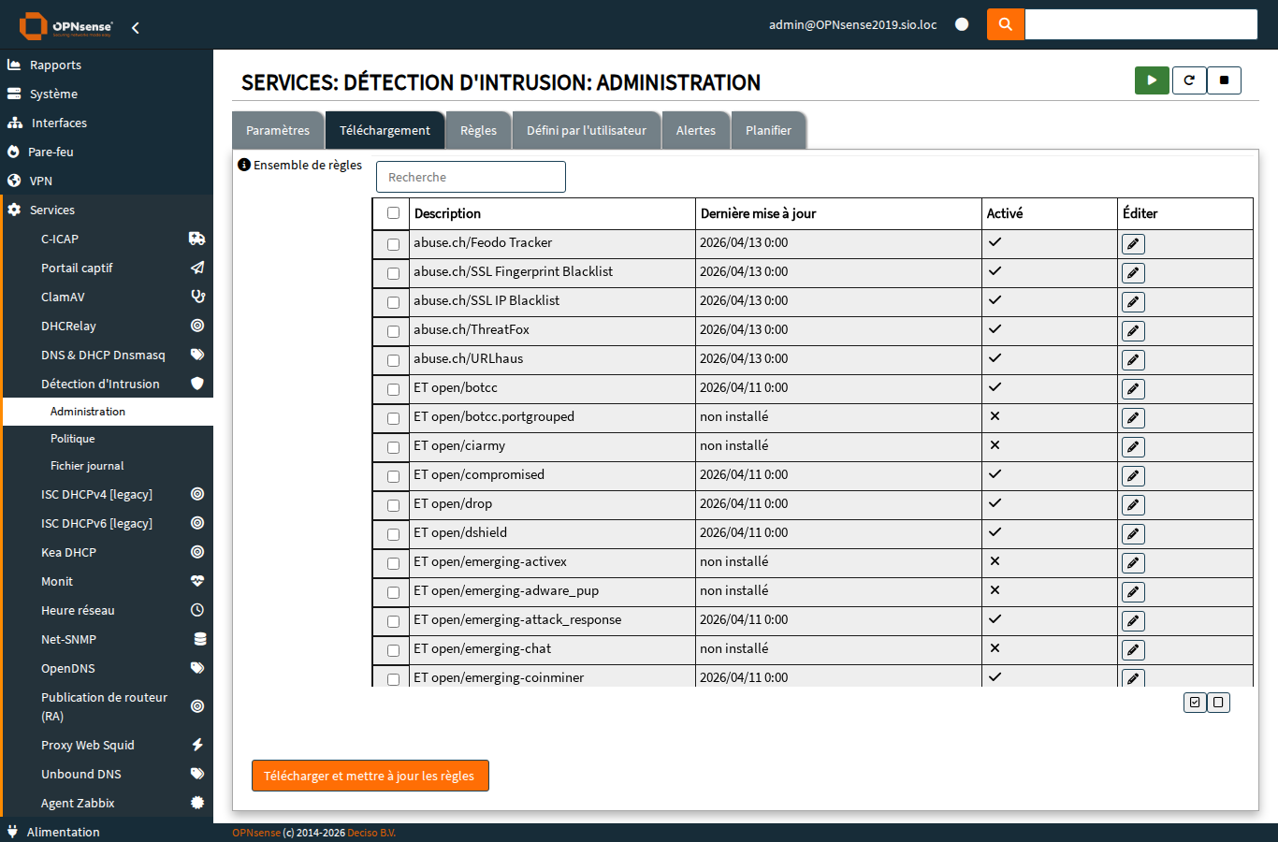Image resolution: width=1278 pixels, height=842 pixels.
Task: Edit the abuse.ch/SSL Fingerprint Blacklist ruleset
Action: click(x=1133, y=273)
